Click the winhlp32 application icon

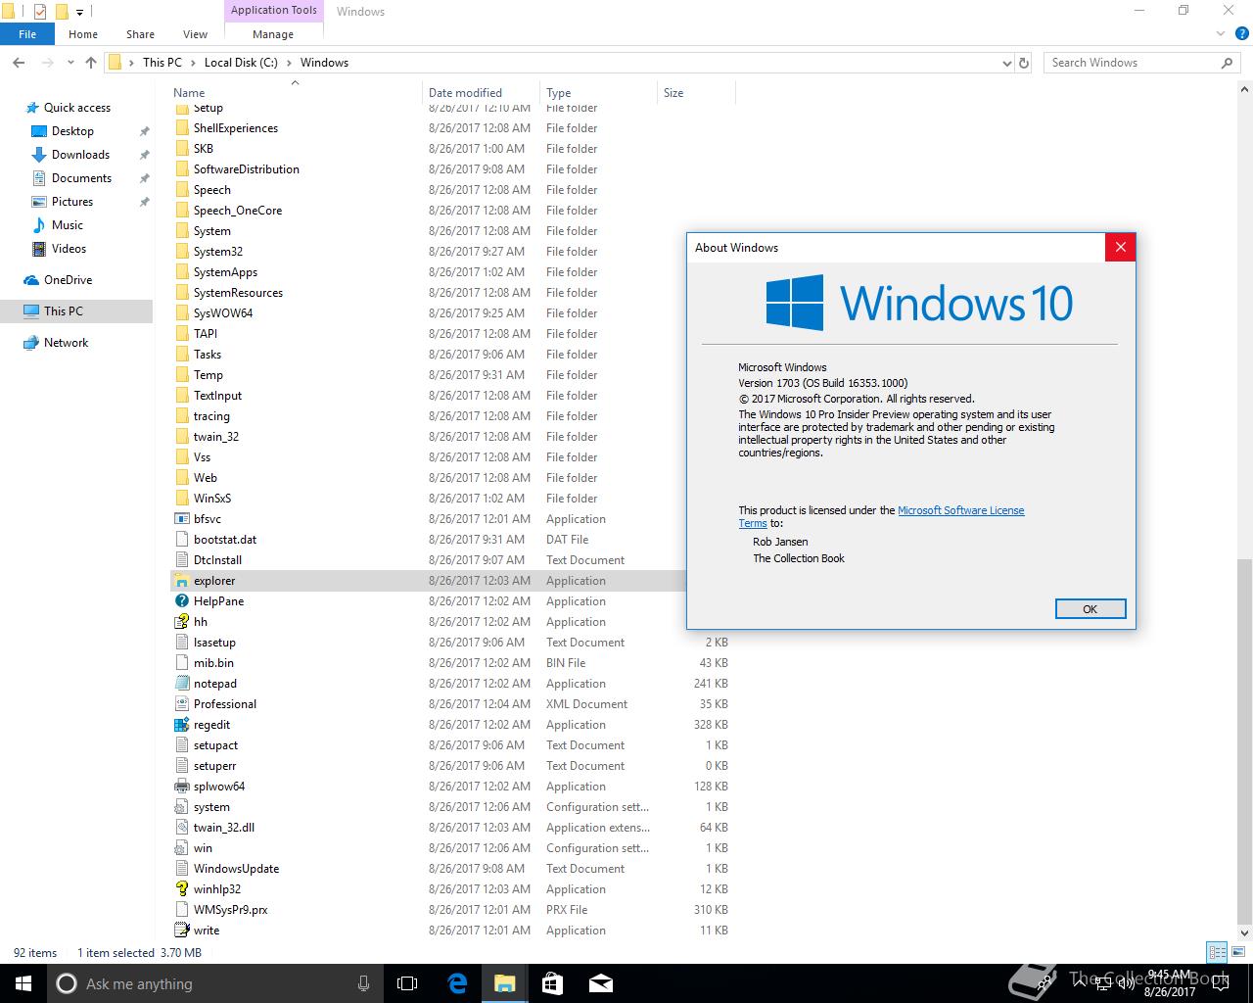pos(181,889)
